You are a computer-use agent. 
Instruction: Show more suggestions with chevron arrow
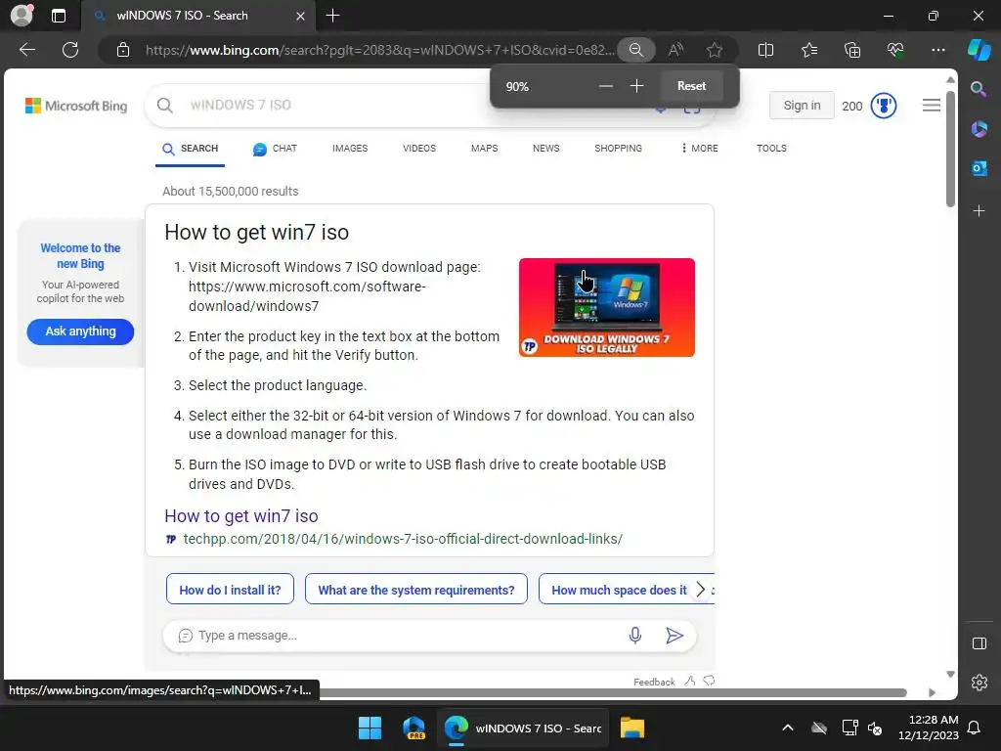coord(701,590)
